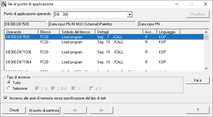This screenshot has height=117, width=213.
Task: Click the list vertical scrollbar thumb
Action: coord(206,37)
